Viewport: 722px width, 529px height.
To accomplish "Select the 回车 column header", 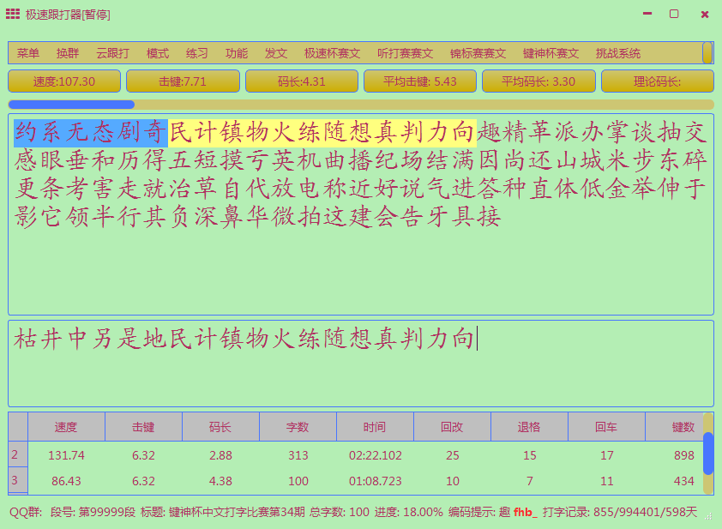I will (606, 427).
